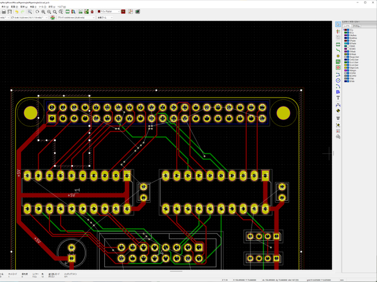Image resolution: width=377 pixels, height=282 pixels.
Task: Click the F.Cu red color swatch
Action: (346, 29)
